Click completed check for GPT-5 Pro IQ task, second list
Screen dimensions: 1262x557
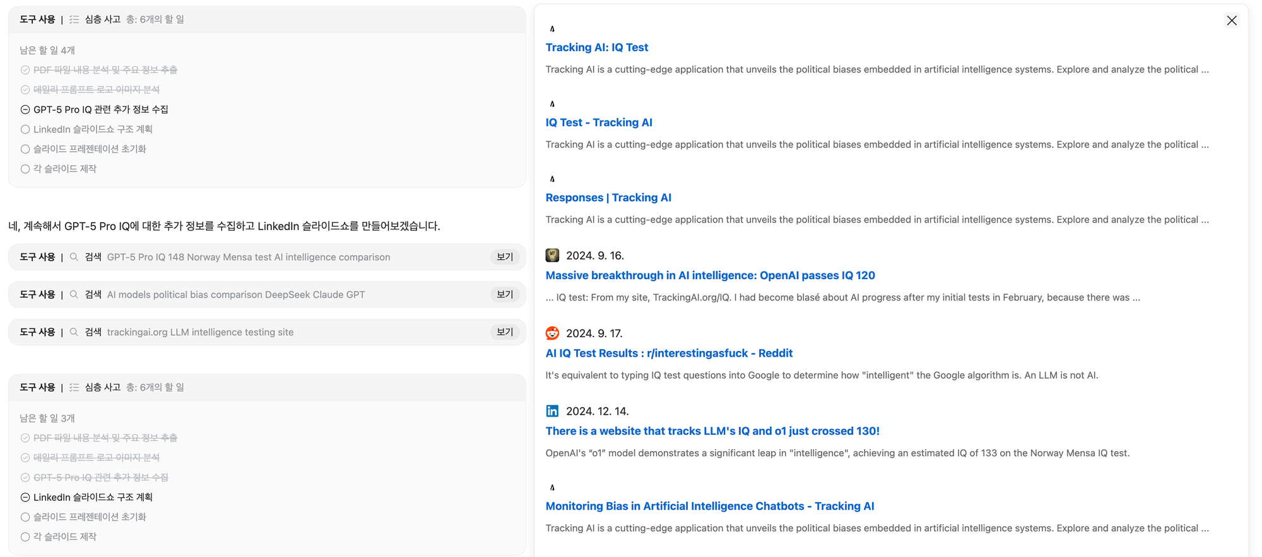tap(25, 478)
